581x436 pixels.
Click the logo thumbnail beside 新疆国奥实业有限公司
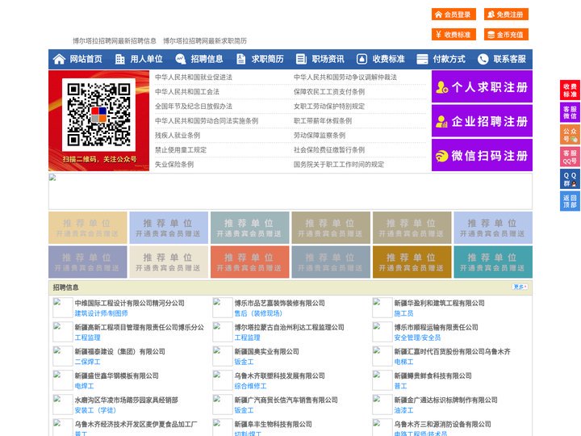(223, 356)
